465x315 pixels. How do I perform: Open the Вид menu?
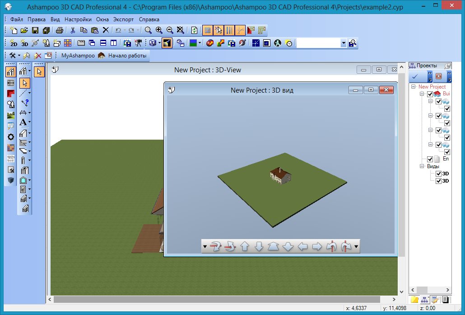click(x=55, y=19)
